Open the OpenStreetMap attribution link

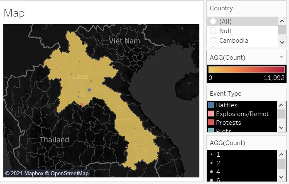coord(69,173)
